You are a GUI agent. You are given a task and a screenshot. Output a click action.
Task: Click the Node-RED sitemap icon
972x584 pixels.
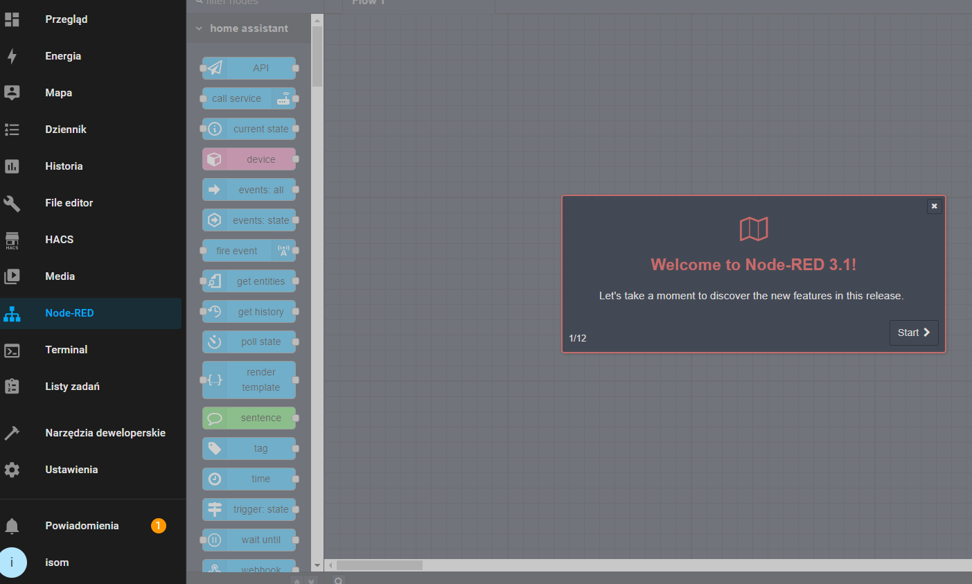pyautogui.click(x=12, y=313)
